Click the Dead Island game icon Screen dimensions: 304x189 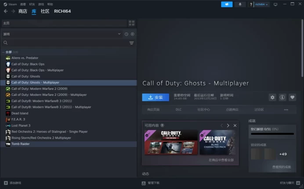8,113
